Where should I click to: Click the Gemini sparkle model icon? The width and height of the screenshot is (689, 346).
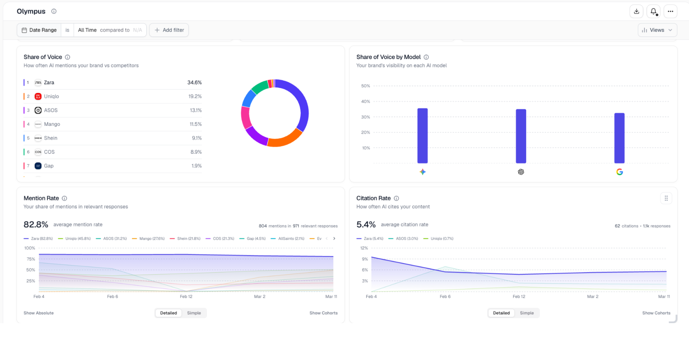pos(422,172)
